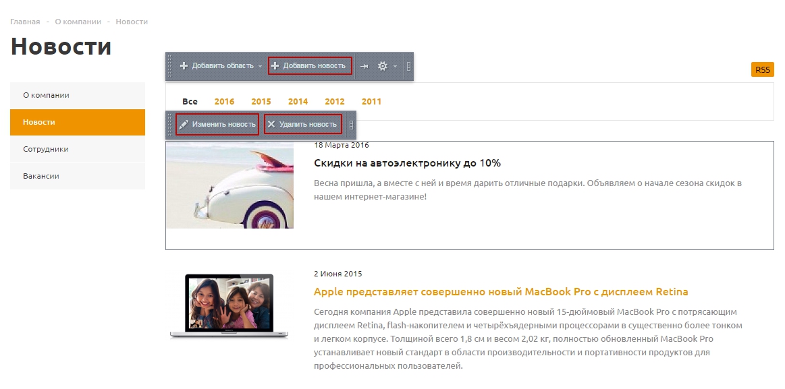Filter news by year 2011
Screen dimensions: 785x389
[371, 102]
